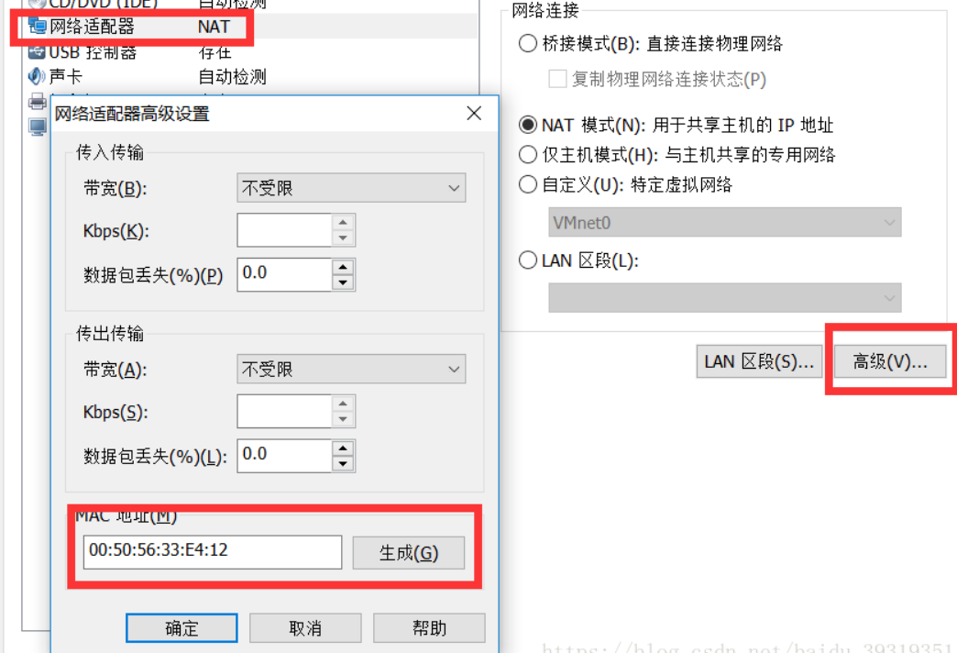Select the network adapter device icon
957x653 pixels.
pos(38,27)
